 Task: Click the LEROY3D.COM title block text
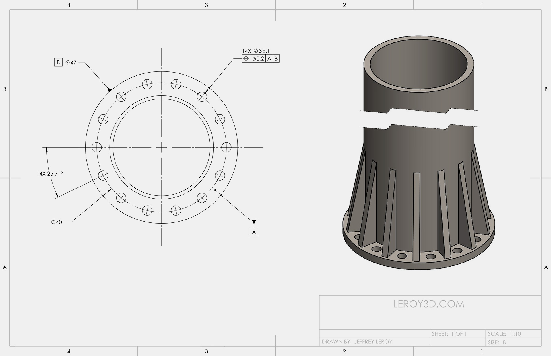pyautogui.click(x=429, y=304)
